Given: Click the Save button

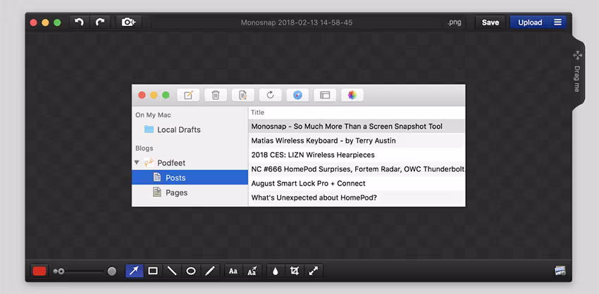Looking at the screenshot, I should [490, 23].
